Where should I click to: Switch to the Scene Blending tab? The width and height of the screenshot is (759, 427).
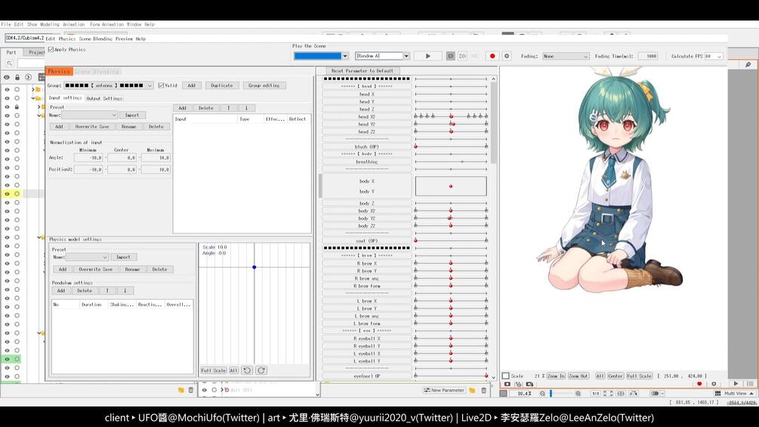[x=97, y=72]
